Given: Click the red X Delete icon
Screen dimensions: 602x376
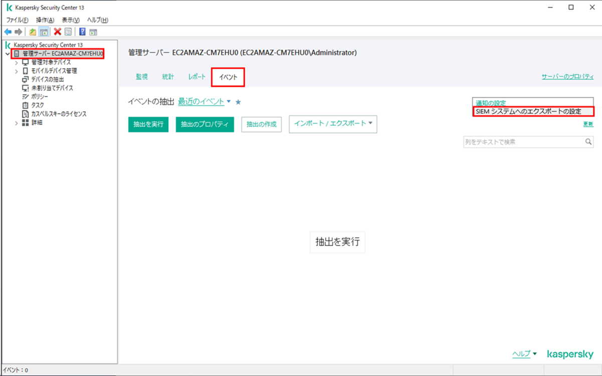Looking at the screenshot, I should (58, 32).
